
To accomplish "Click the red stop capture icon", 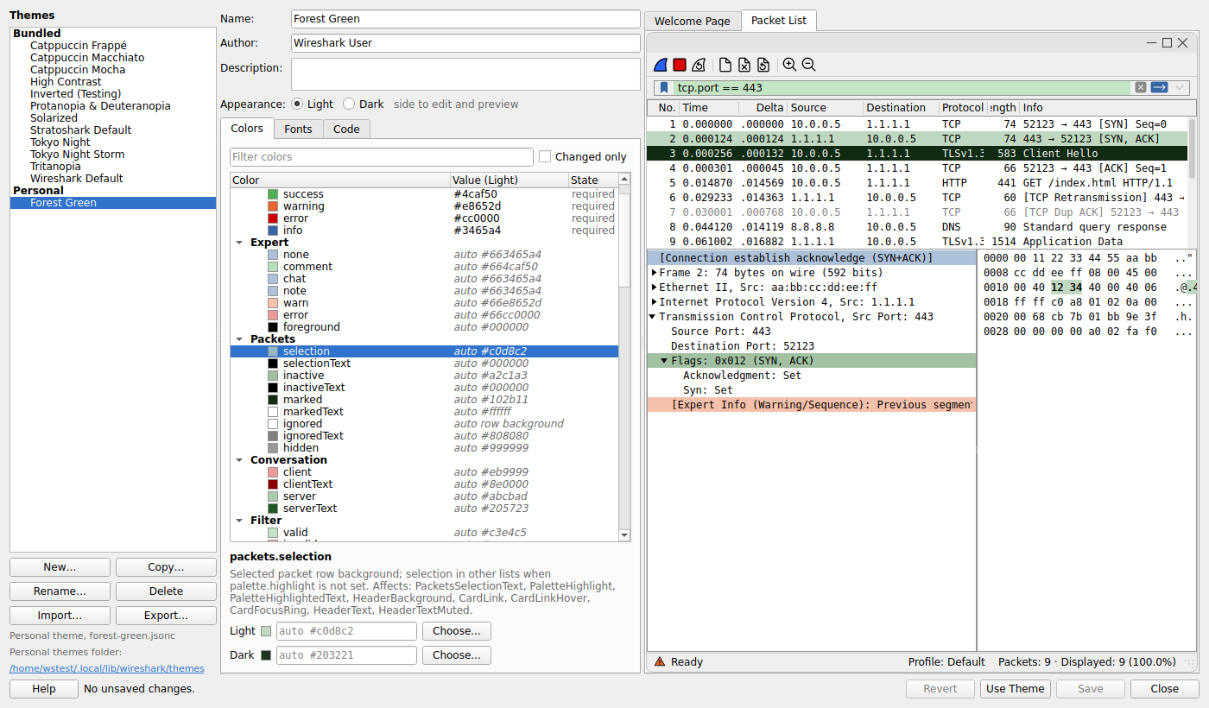I will click(680, 65).
